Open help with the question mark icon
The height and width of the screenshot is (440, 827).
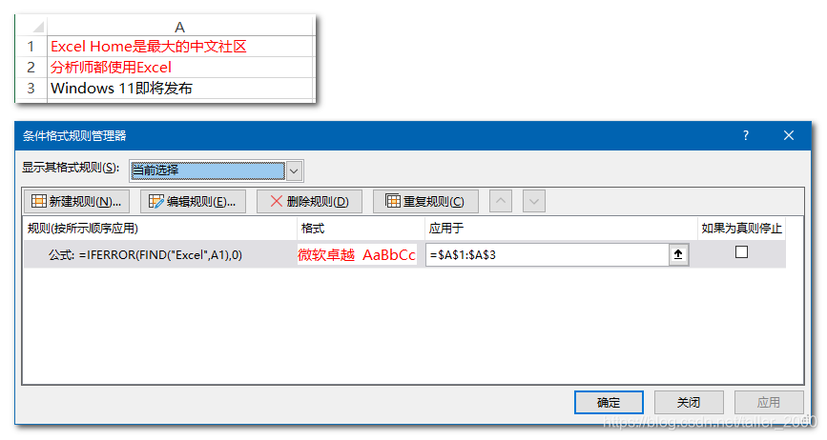[x=746, y=136]
